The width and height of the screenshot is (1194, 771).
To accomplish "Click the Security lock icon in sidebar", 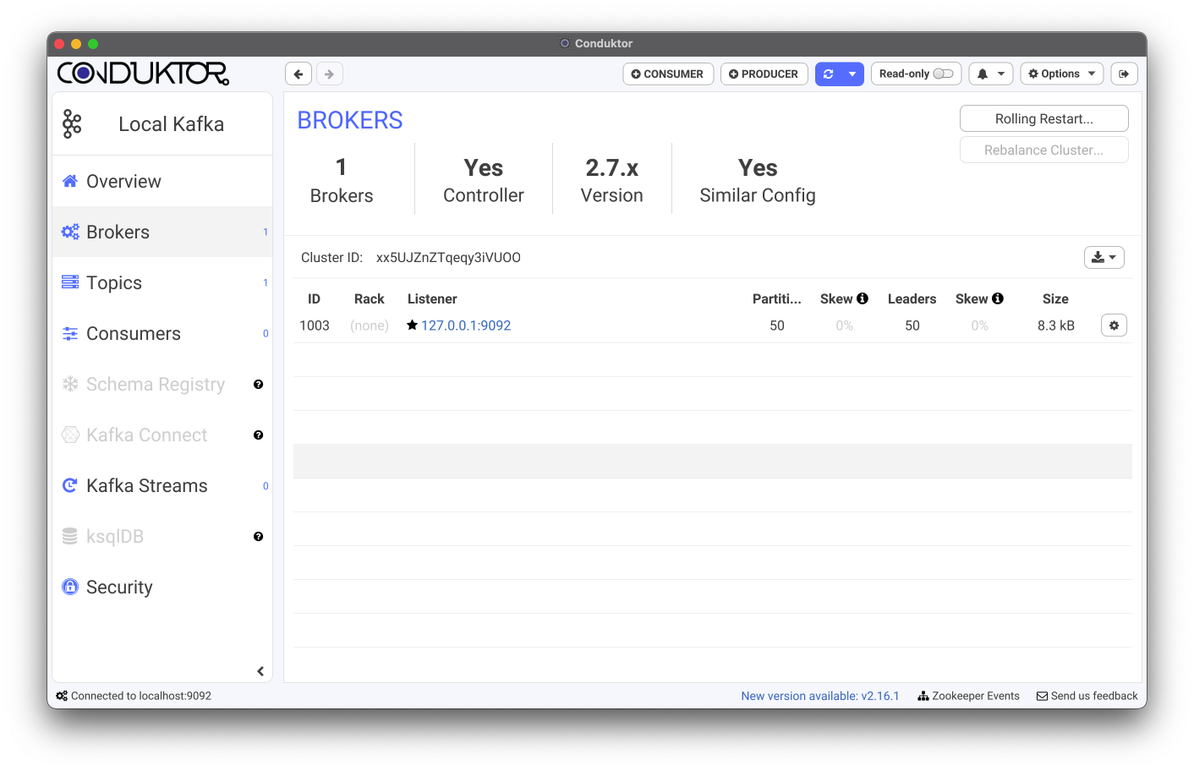I will click(x=70, y=587).
